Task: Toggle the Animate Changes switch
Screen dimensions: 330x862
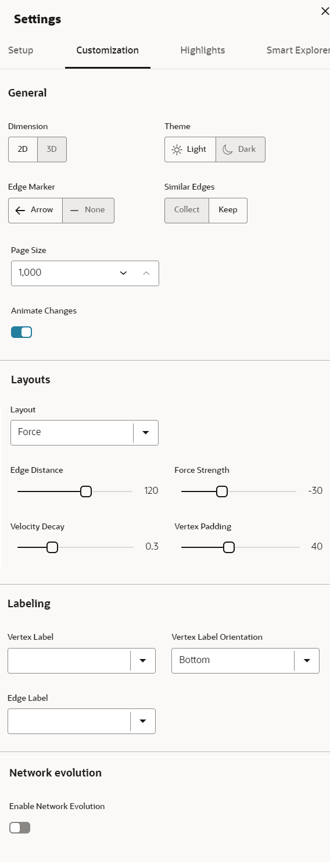Action: 21,332
